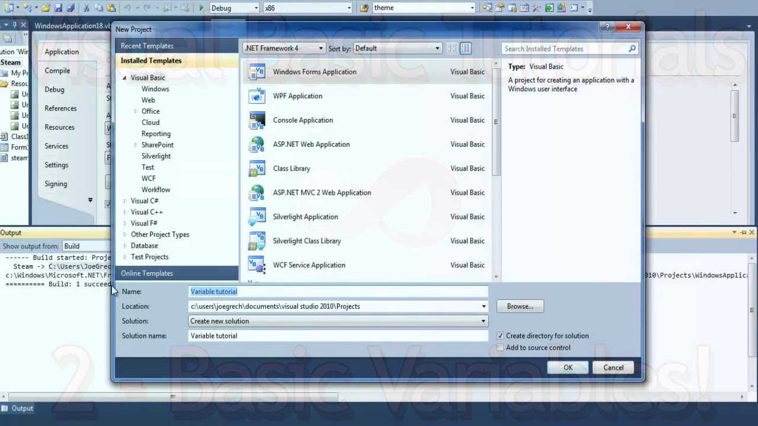The width and height of the screenshot is (758, 426).
Task: Open the Sort by Default dropdown
Action: tap(397, 49)
